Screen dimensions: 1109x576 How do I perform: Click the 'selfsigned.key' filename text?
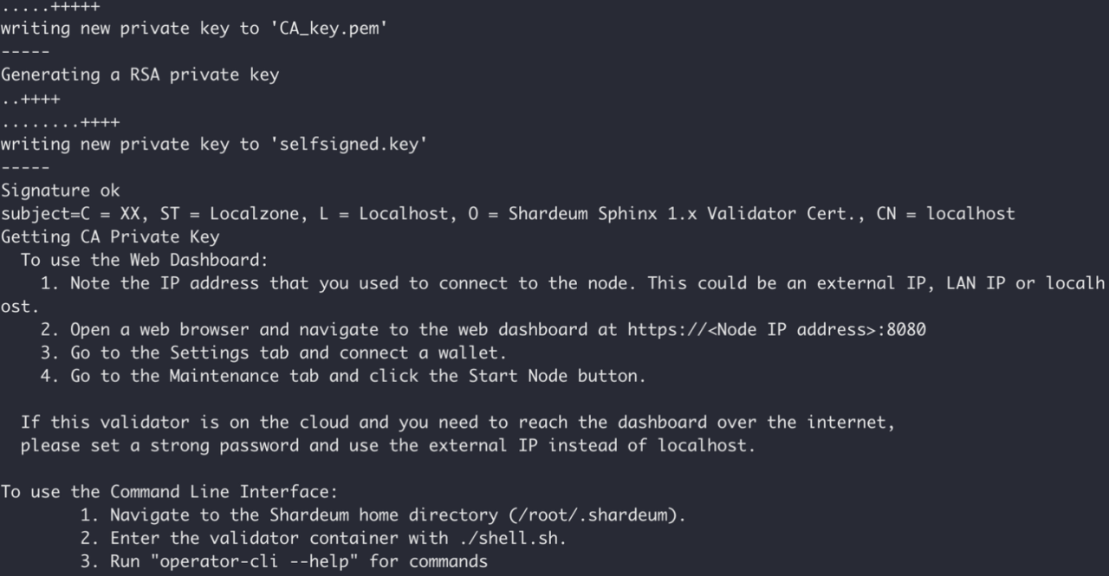[x=349, y=145]
